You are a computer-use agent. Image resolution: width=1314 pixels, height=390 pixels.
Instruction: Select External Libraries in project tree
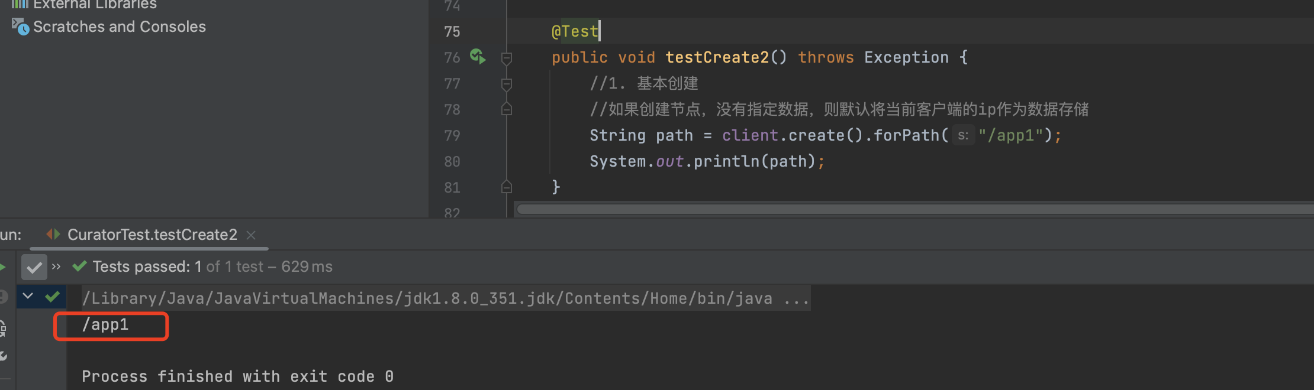click(95, 5)
